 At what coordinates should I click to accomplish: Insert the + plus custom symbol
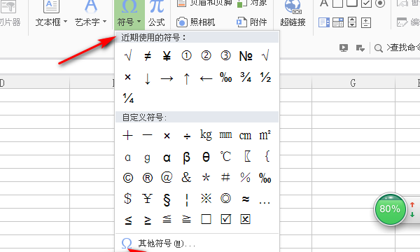128,135
